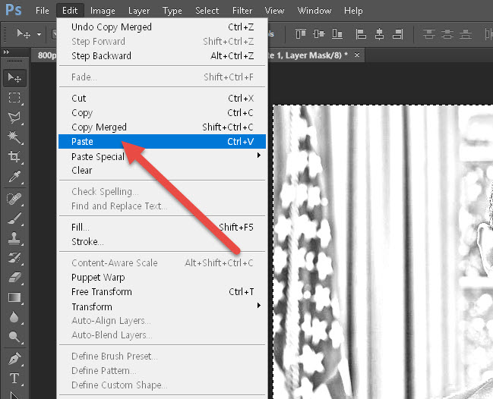Choose Free Transform
The image size is (493, 399).
(x=162, y=292)
